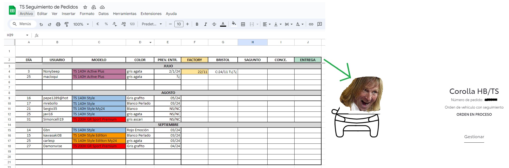This screenshot has height=168, width=509.
Task: Open the Extensiones menu
Action: (x=151, y=14)
